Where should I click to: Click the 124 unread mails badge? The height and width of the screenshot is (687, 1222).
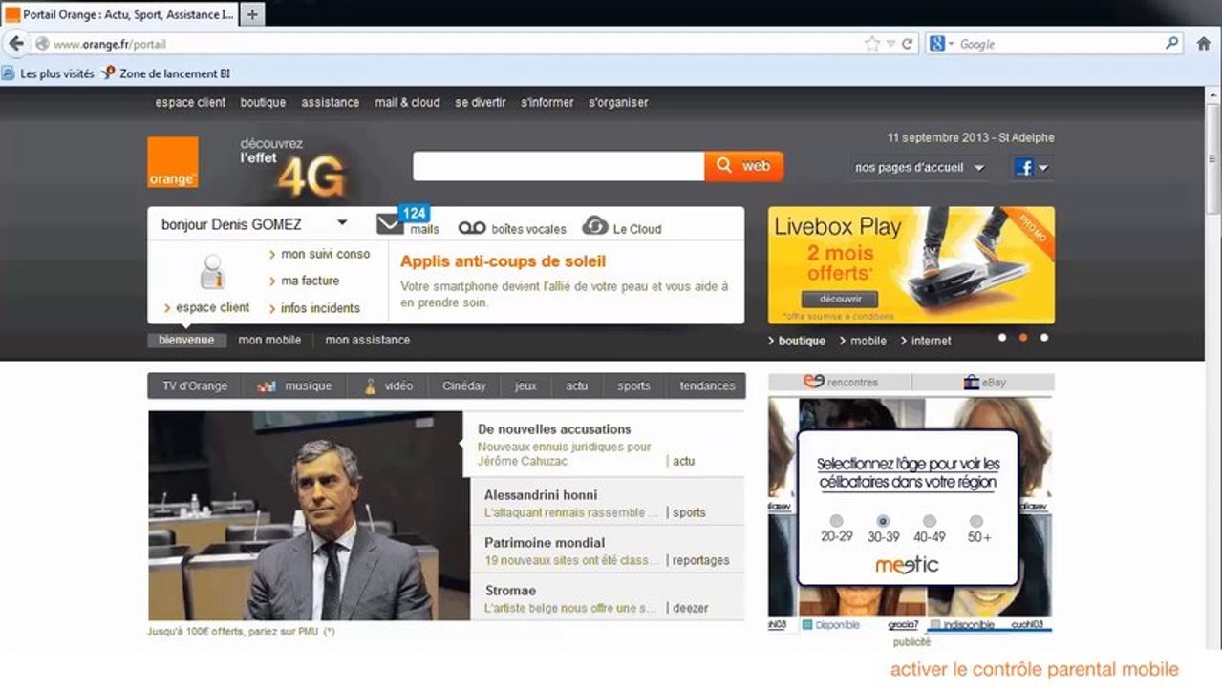click(x=414, y=213)
